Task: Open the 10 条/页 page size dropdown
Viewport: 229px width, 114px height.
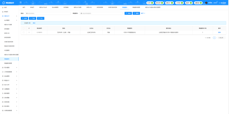Action: tap(222, 38)
